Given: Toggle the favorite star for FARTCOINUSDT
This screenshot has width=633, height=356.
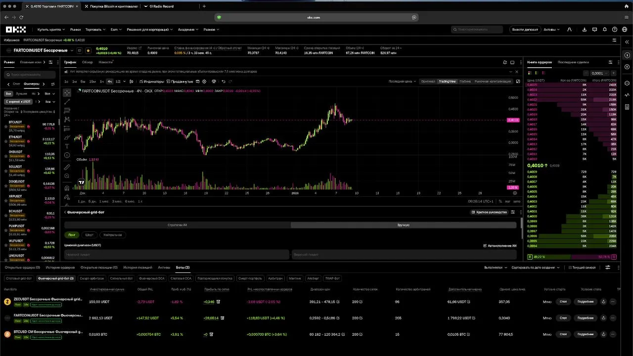Looking at the screenshot, I should pyautogui.click(x=88, y=50).
